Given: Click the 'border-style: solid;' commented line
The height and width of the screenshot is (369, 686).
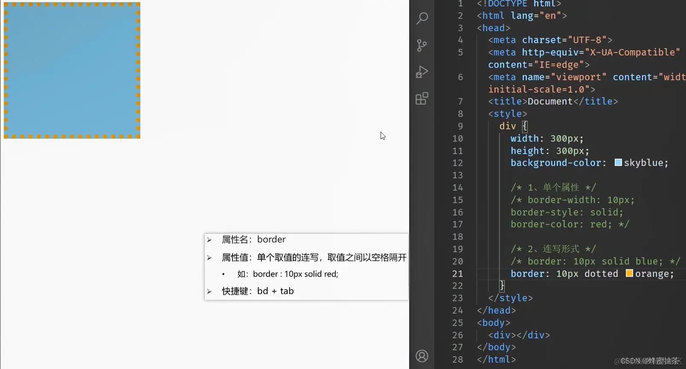Looking at the screenshot, I should 567,212.
